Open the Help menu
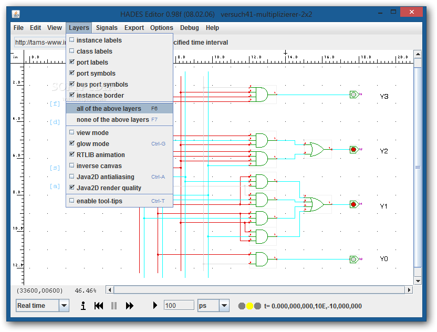Viewport: 437px width, 332px height. coord(212,28)
